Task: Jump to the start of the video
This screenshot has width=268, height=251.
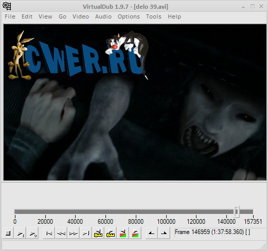Action: [49, 233]
